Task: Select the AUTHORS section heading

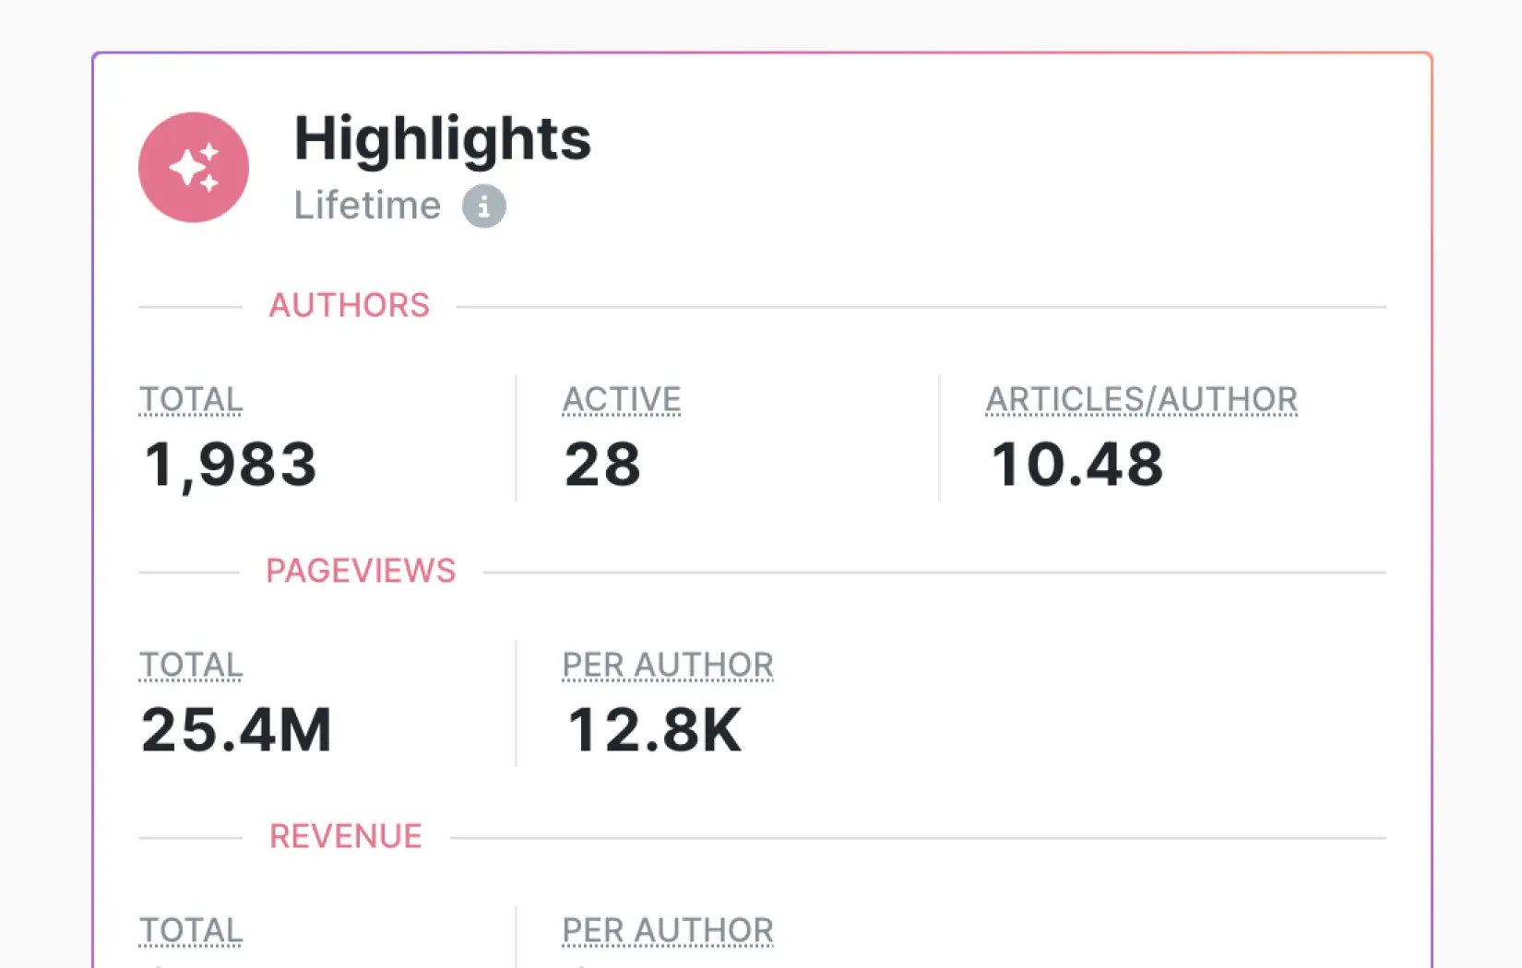Action: coord(349,305)
